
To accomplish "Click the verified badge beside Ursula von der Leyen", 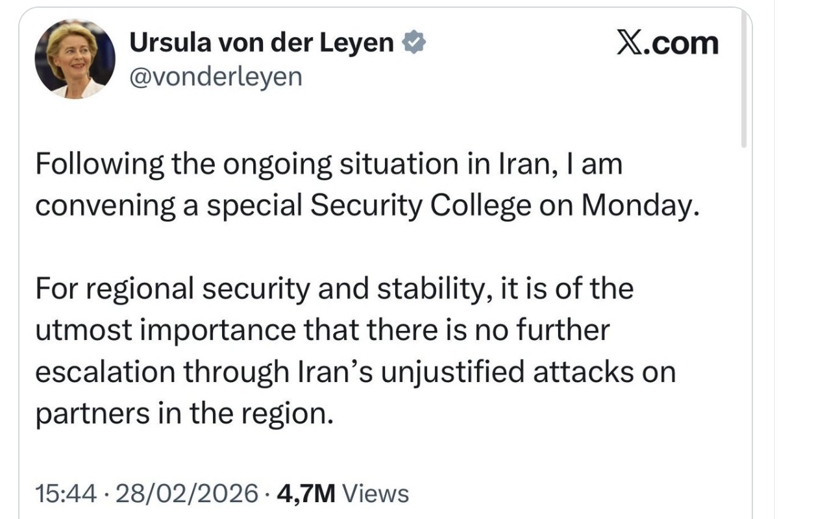I will point(415,44).
